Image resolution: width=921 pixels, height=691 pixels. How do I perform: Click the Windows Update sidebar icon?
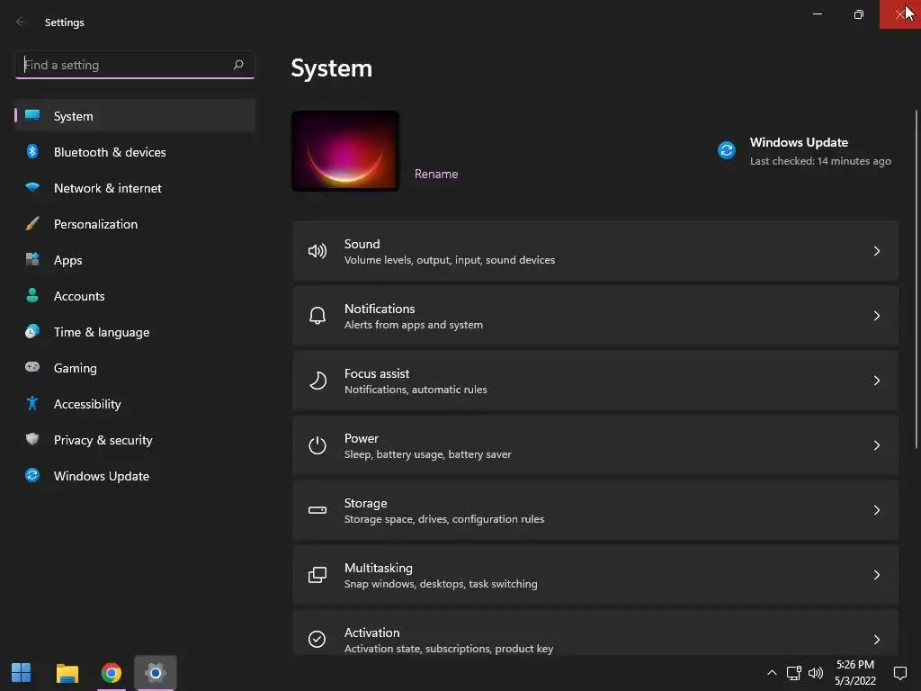click(x=32, y=475)
